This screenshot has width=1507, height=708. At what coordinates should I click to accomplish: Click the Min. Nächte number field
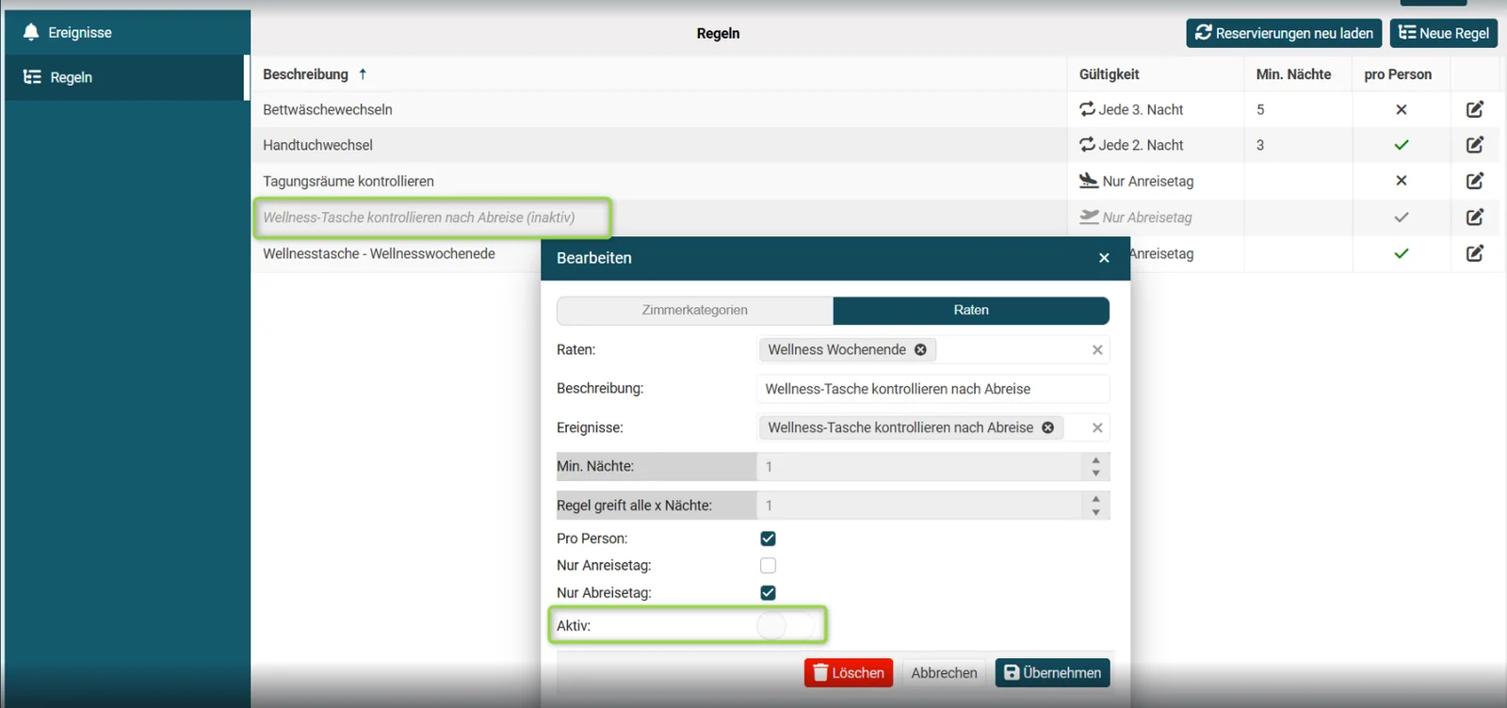pyautogui.click(x=921, y=466)
